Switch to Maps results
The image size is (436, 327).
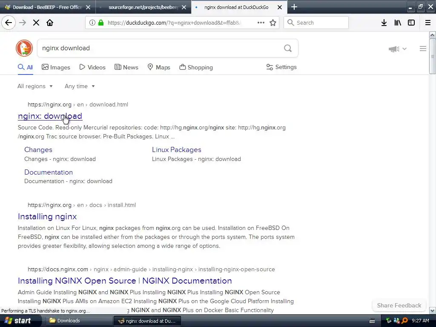159,67
